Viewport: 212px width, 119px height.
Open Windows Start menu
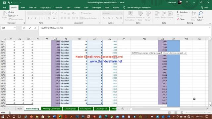(3, 117)
